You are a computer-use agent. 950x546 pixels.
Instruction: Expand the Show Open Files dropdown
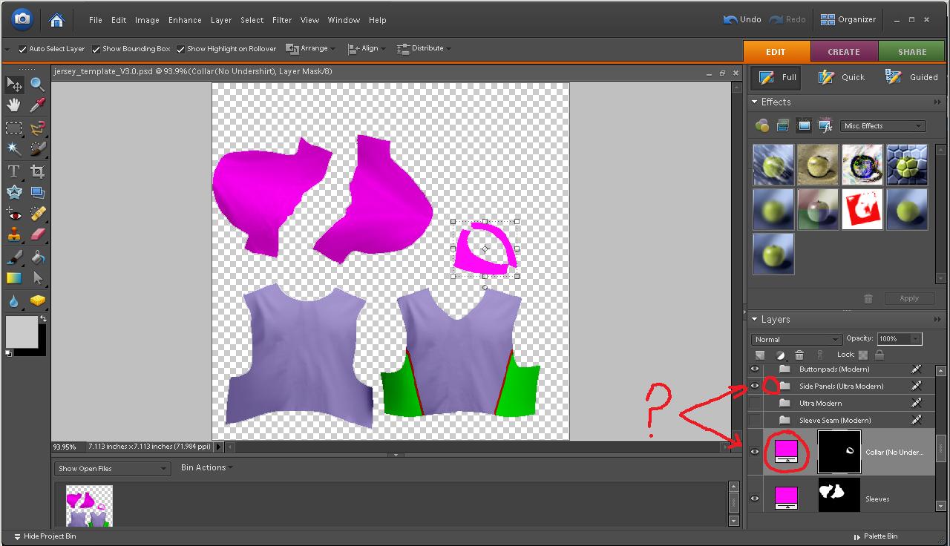[113, 468]
